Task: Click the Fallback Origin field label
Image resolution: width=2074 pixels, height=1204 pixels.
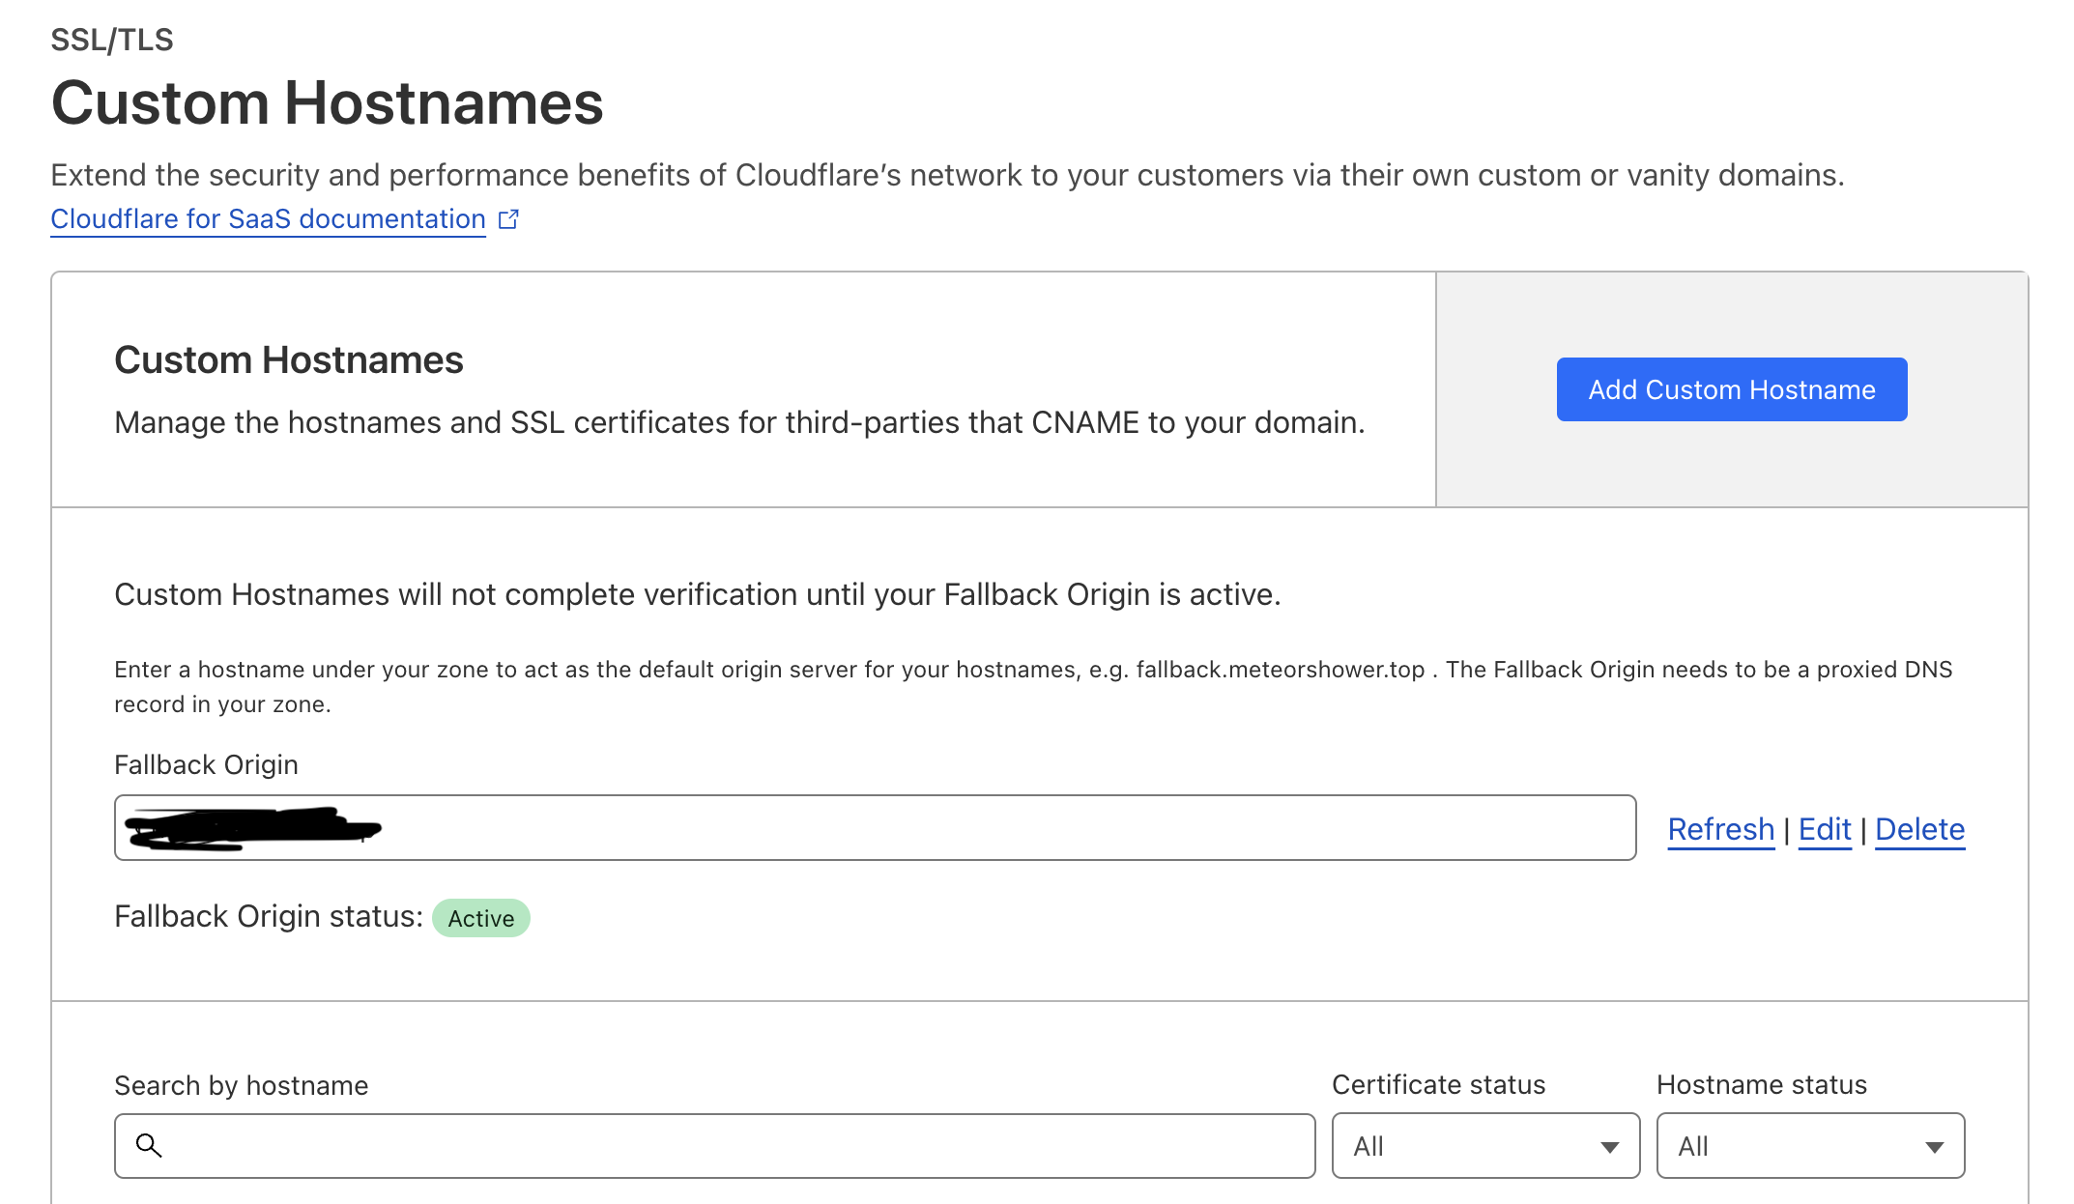Action: 206,764
